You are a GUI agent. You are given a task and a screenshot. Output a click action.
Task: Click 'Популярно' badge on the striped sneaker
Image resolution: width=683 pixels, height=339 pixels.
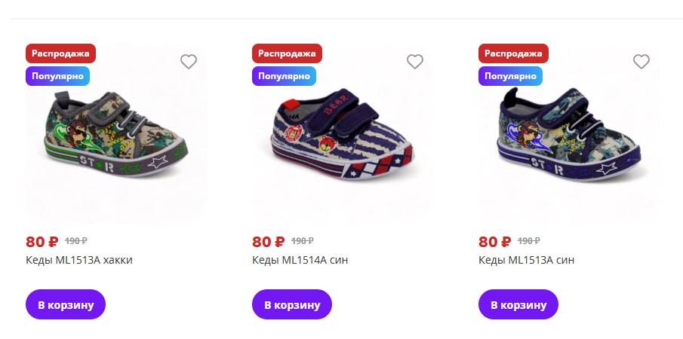(x=284, y=76)
